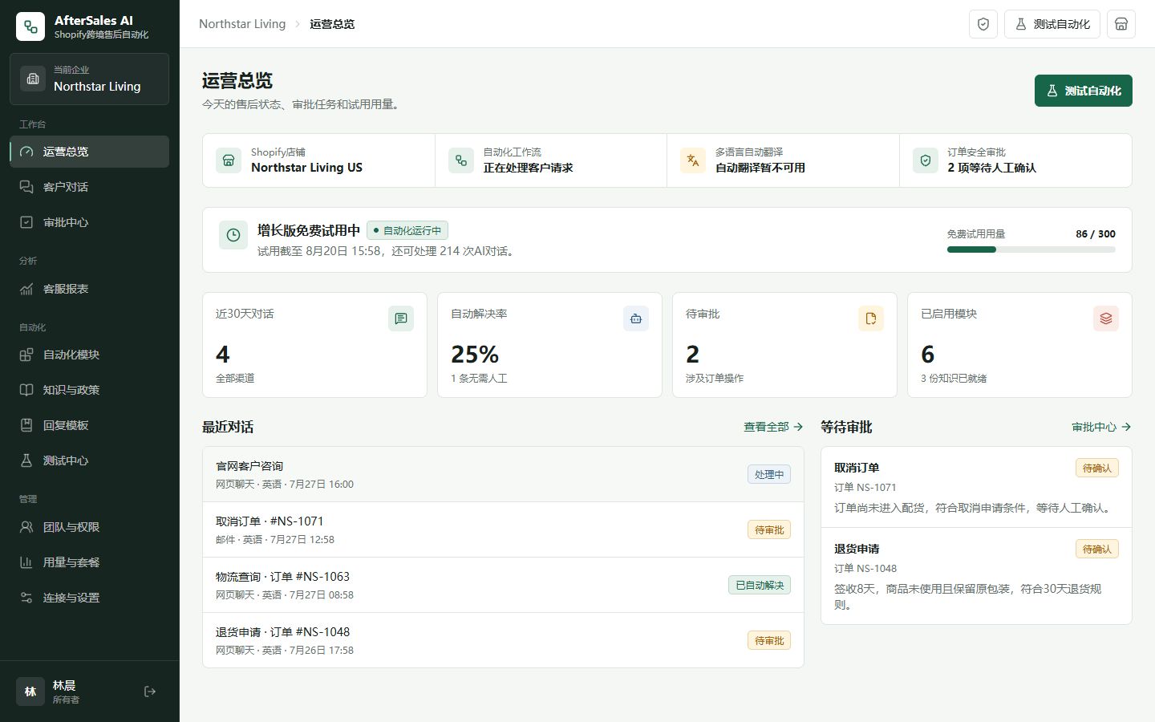
Task: Click the 林 user avatar
Action: point(30,692)
